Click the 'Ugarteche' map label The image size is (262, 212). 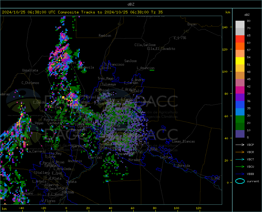coord(79,146)
